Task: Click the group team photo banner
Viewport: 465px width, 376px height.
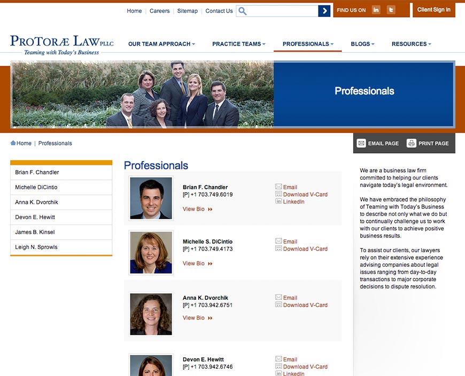Action: click(x=142, y=94)
